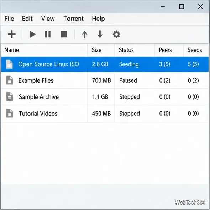Click the 3 (5) peers cell
210x210 pixels.
[x=165, y=64]
